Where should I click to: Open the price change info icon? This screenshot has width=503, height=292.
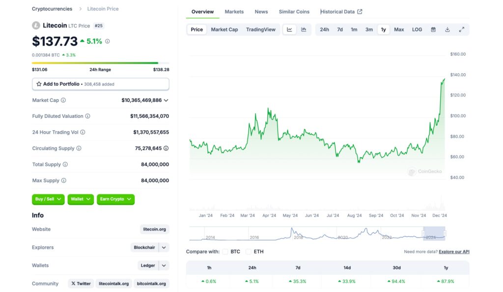(x=108, y=41)
